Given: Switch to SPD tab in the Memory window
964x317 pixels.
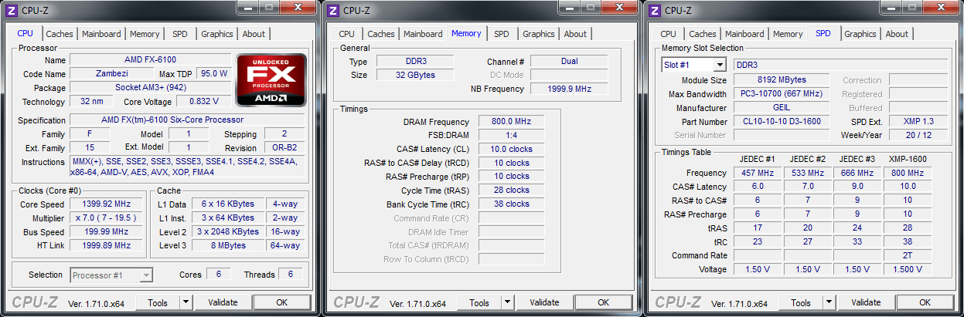Looking at the screenshot, I should point(502,34).
